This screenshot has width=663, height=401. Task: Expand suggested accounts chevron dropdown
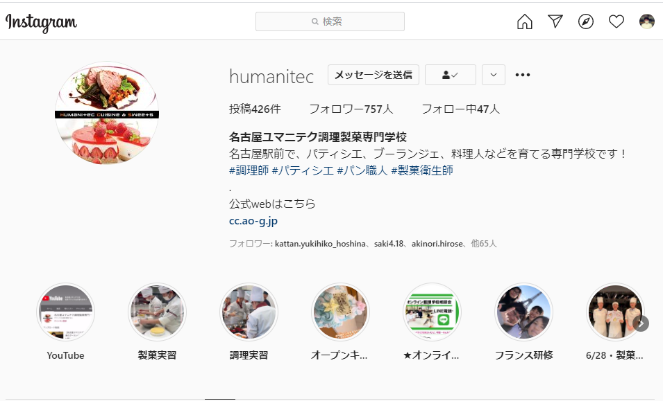point(494,75)
